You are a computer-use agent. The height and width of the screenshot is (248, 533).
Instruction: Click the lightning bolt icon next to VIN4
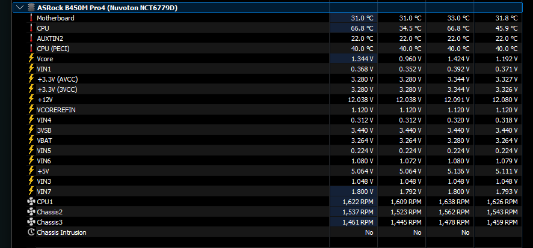31,119
